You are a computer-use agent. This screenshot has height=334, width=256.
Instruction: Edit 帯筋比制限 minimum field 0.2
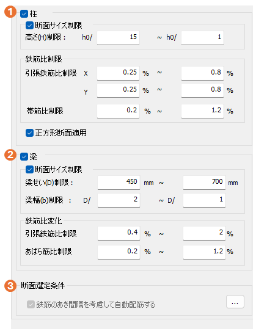[118, 111]
